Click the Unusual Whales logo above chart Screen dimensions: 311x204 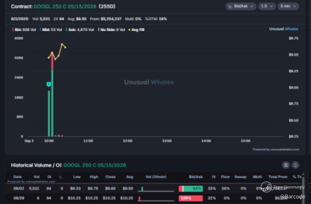[284, 29]
